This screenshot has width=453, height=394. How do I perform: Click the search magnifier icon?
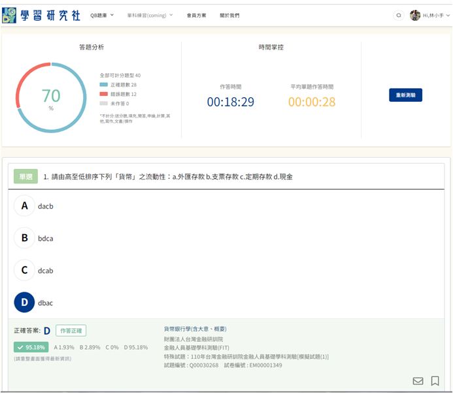coord(399,15)
